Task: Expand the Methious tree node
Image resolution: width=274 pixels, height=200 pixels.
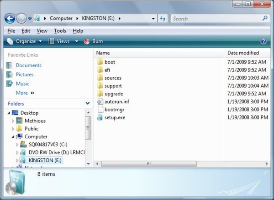Action: (x=13, y=121)
